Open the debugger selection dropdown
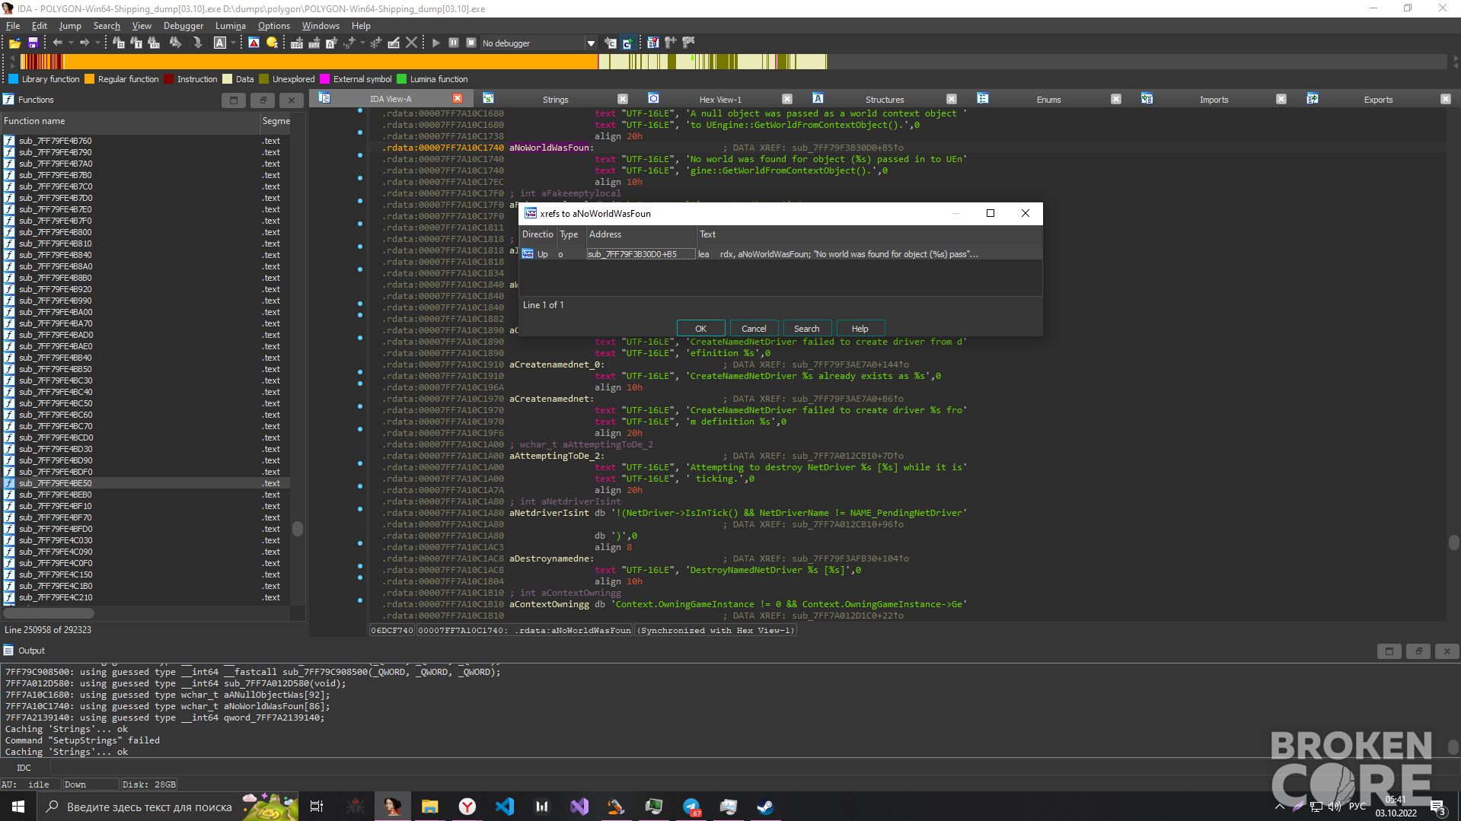Image resolution: width=1461 pixels, height=821 pixels. click(x=591, y=43)
